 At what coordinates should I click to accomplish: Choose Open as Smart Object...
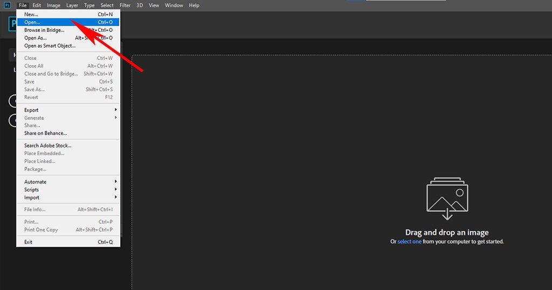coord(68,46)
